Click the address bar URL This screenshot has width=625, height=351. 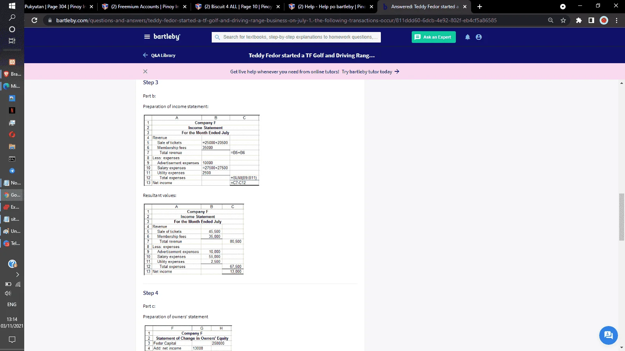pos(277,20)
